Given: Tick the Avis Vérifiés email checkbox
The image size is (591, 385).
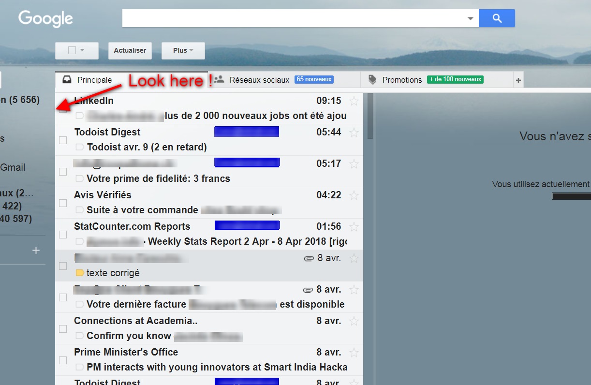Looking at the screenshot, I should [63, 203].
